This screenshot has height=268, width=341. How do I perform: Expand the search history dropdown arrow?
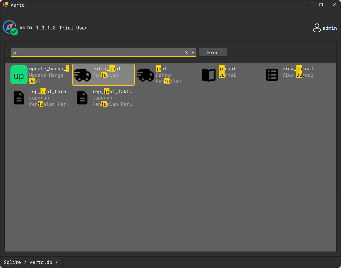193,52
